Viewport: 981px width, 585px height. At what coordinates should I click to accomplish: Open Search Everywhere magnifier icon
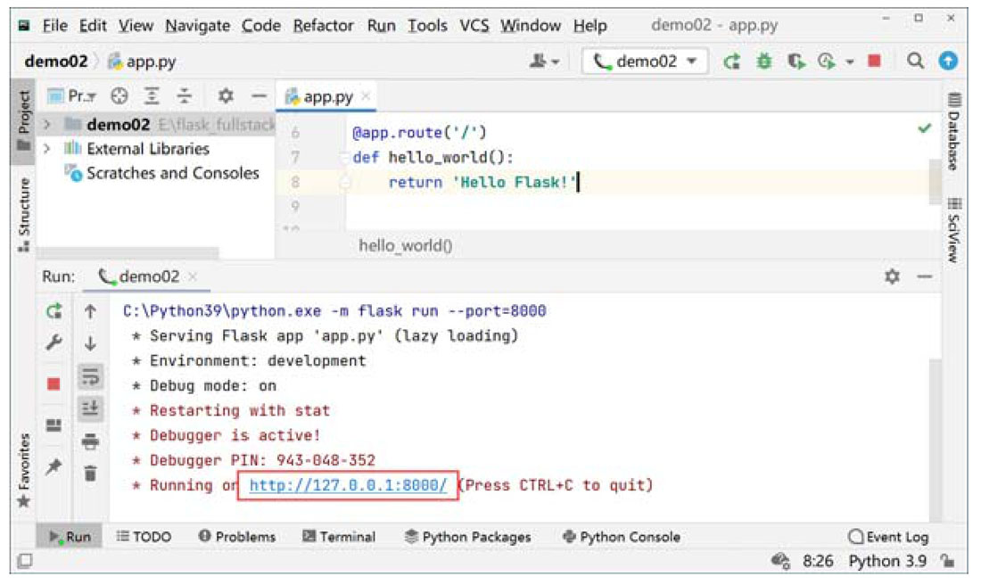pyautogui.click(x=915, y=62)
